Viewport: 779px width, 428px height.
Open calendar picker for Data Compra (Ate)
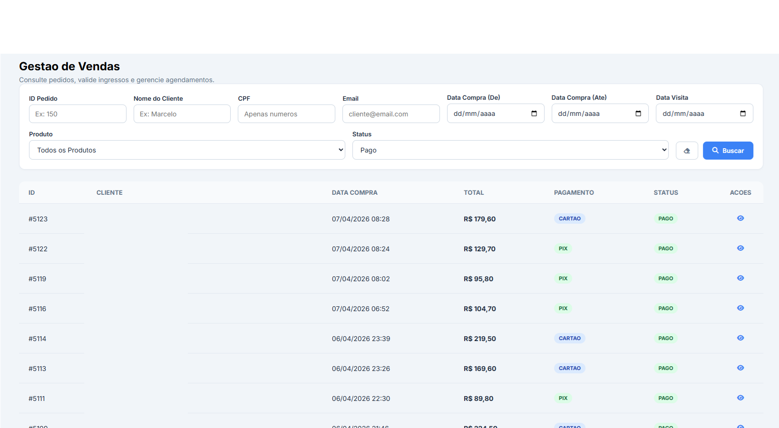click(638, 114)
